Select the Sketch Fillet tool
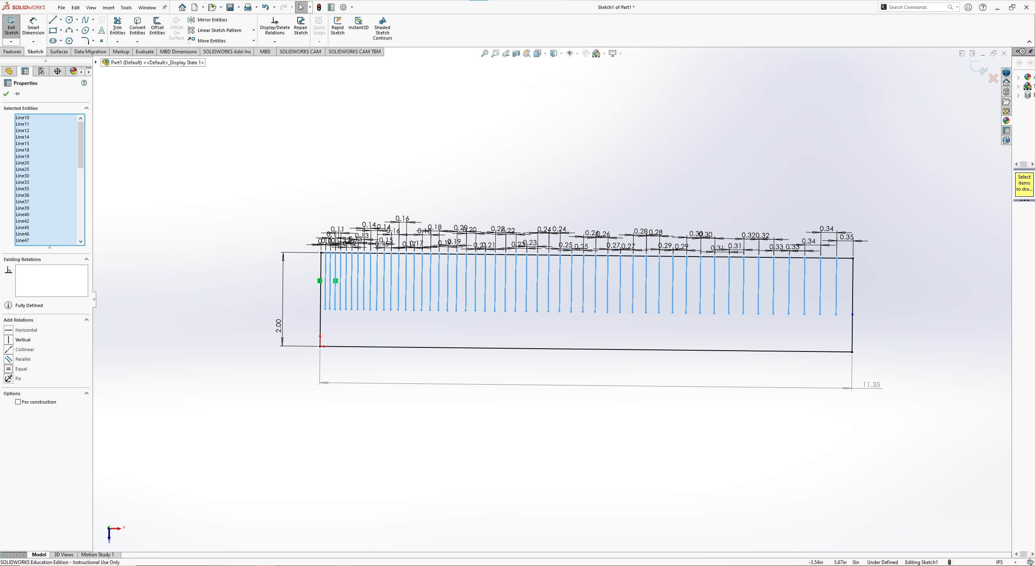 click(x=85, y=41)
